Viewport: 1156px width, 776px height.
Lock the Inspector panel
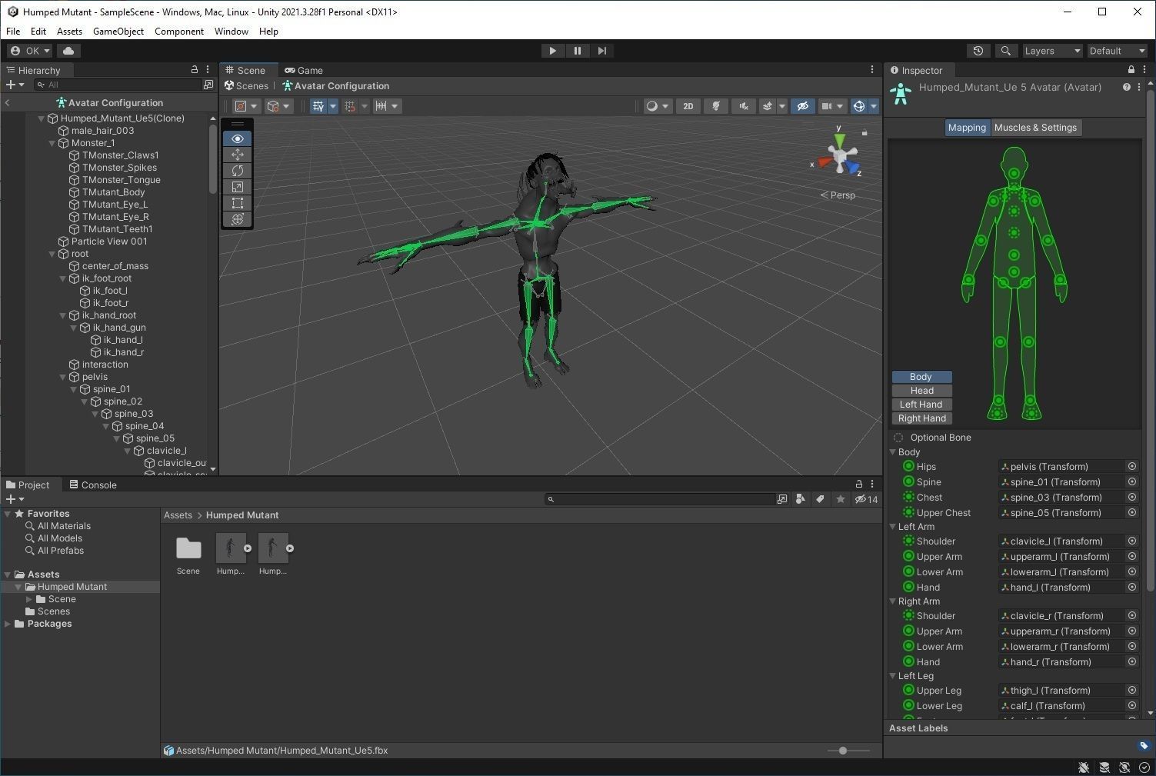click(x=1131, y=70)
